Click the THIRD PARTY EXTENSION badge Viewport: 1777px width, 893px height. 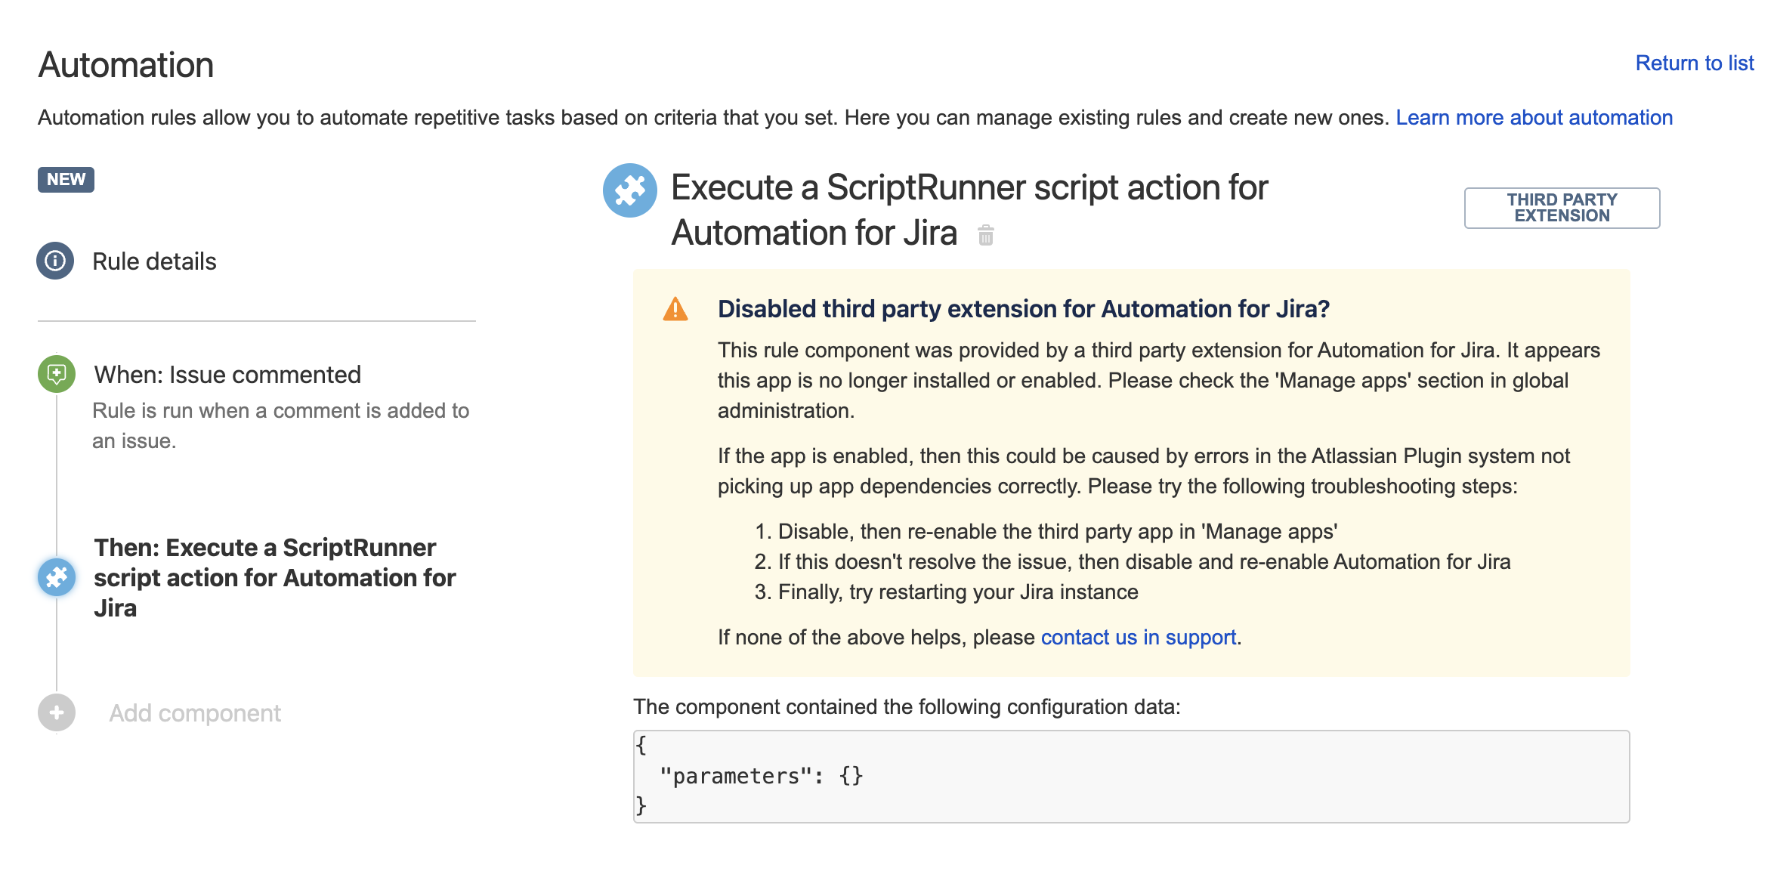(x=1562, y=208)
